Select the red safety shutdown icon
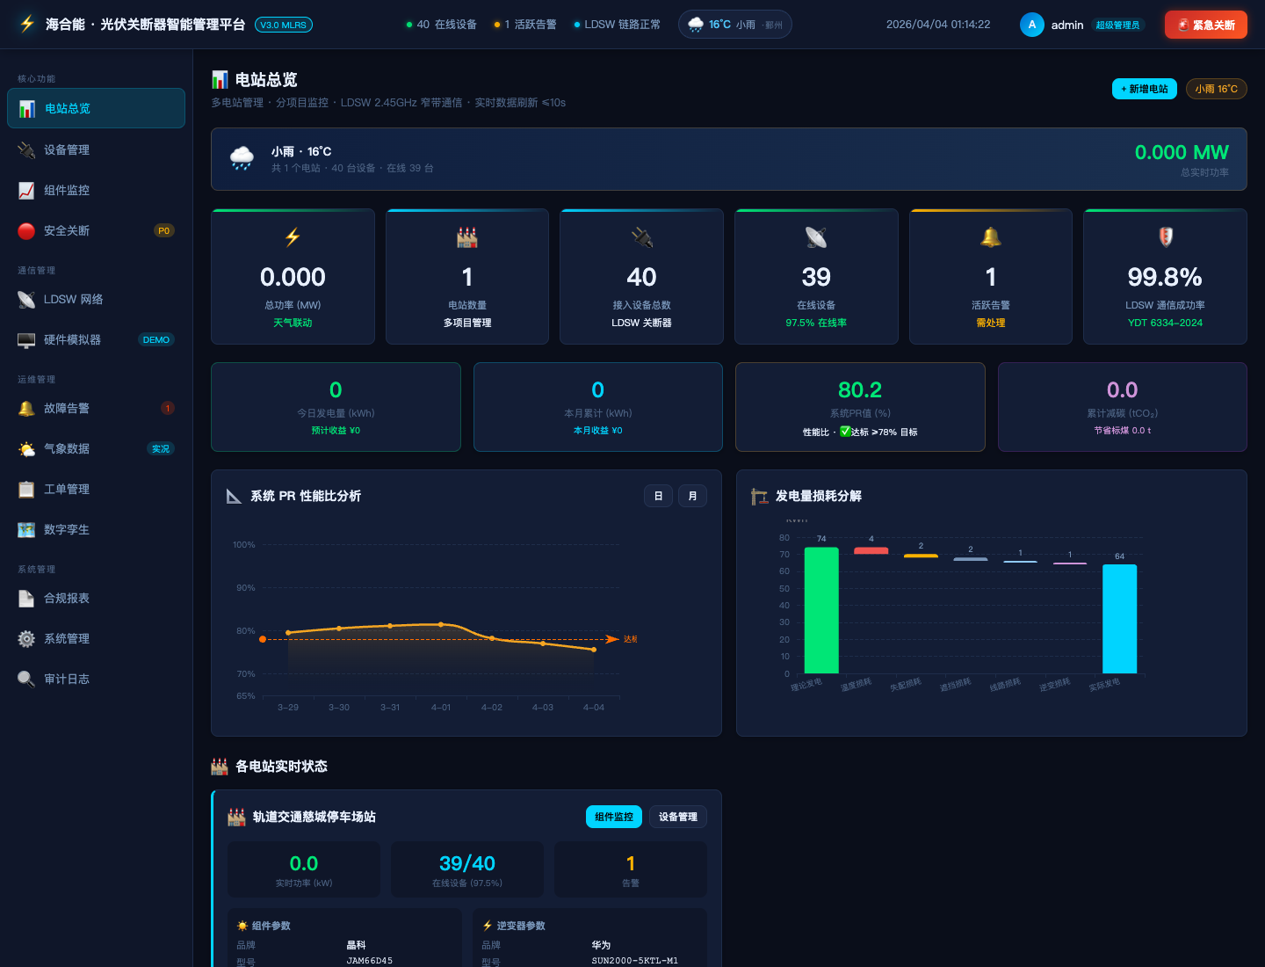The width and height of the screenshot is (1265, 967). (26, 231)
